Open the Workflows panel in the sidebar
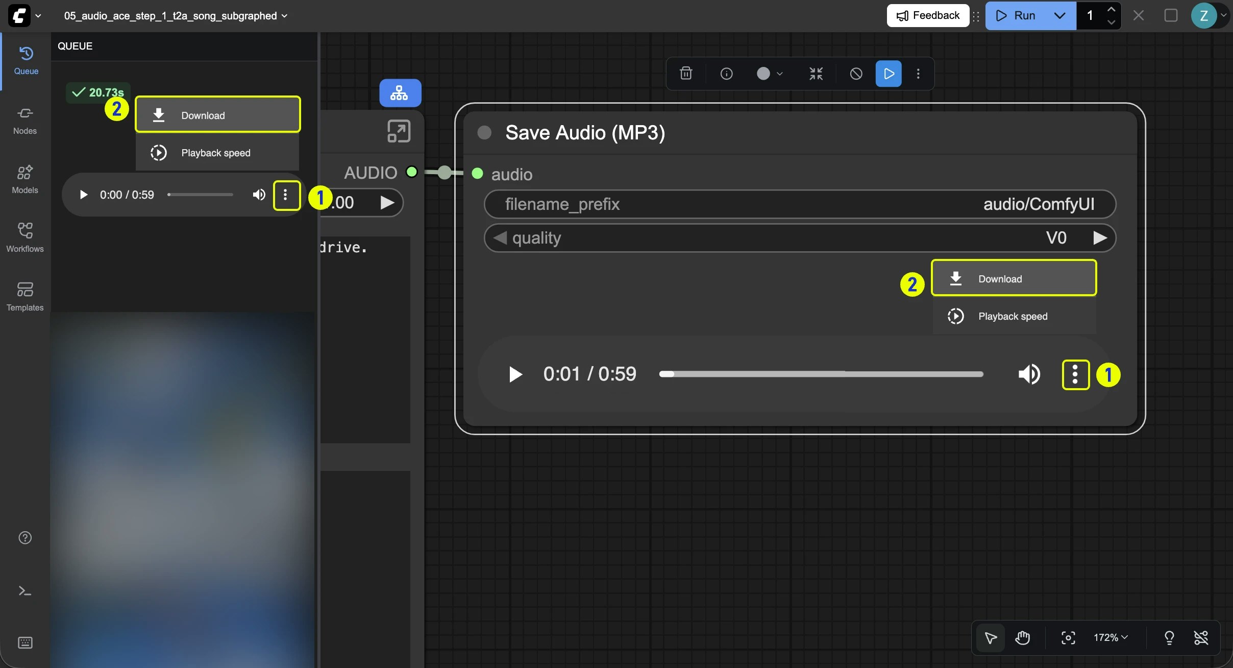 tap(24, 237)
